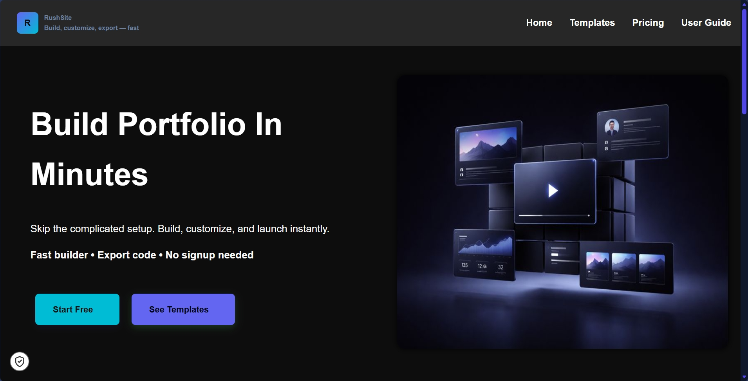748x381 pixels.
Task: Click the "Fast builder • Export code" feature text
Action: pyautogui.click(x=142, y=255)
